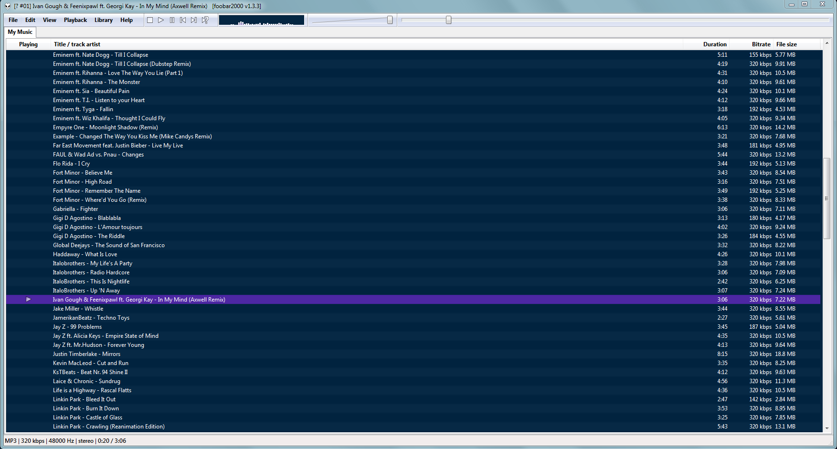Select FAUL & Wad Ad vs. Pnau - Changes
Image resolution: width=837 pixels, height=449 pixels.
click(x=413, y=155)
